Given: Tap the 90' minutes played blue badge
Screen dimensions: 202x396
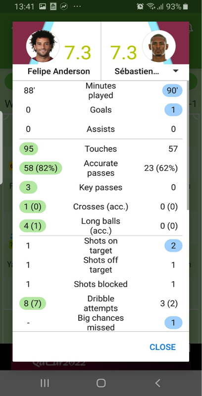Looking at the screenshot, I should (172, 91).
